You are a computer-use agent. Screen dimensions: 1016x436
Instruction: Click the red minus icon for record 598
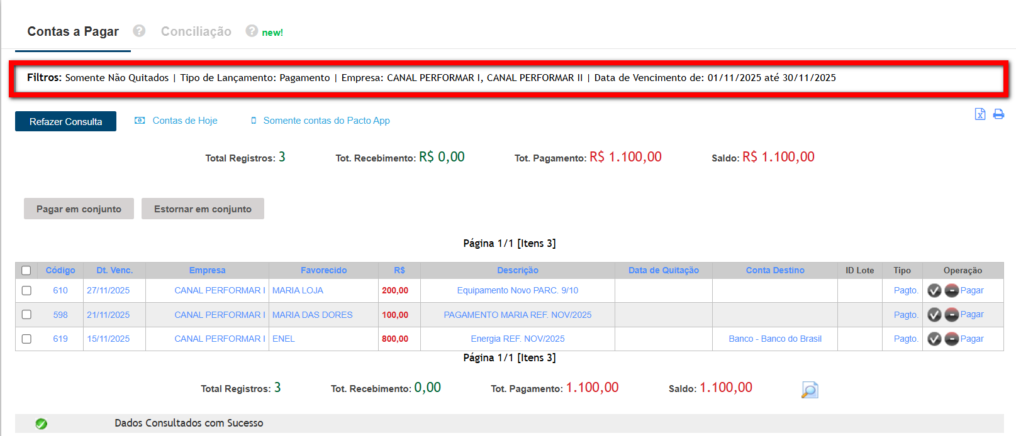click(951, 315)
